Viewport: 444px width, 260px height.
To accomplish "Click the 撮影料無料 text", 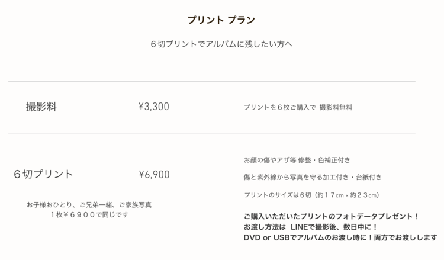I will [x=336, y=107].
